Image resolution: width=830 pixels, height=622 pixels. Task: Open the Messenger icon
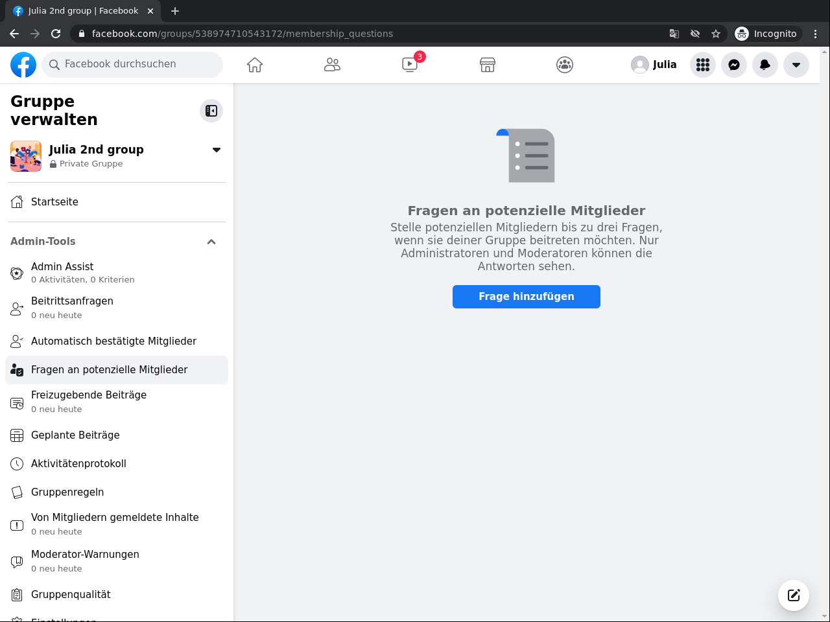tap(734, 65)
